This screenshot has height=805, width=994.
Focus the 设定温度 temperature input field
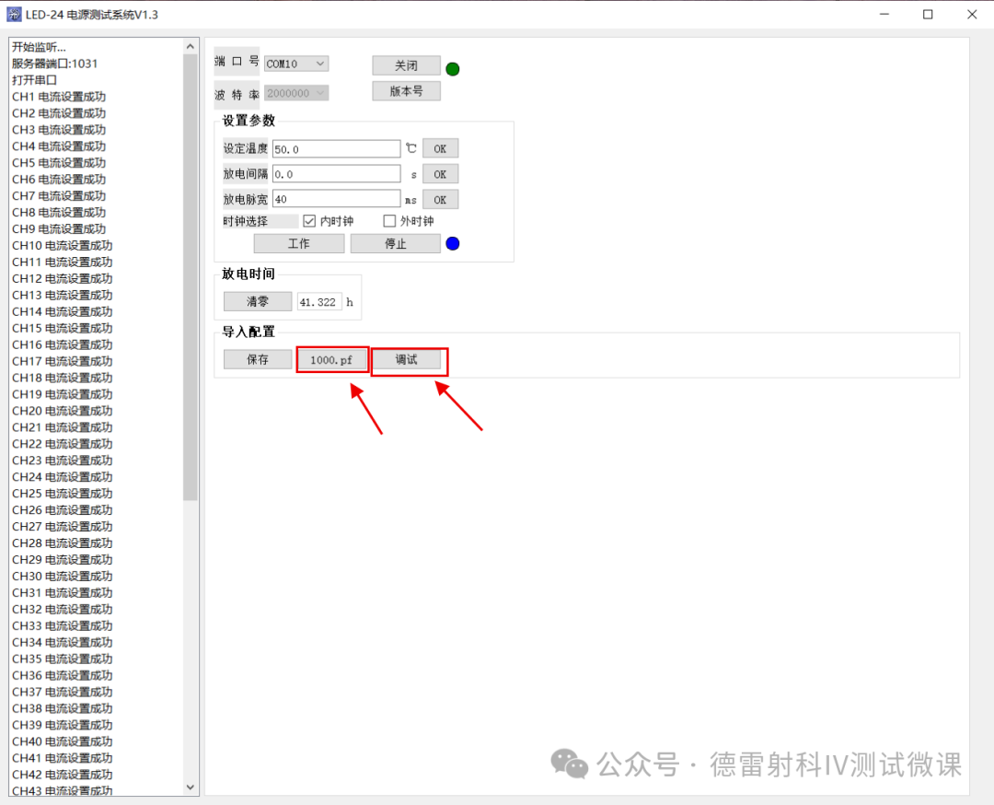point(336,148)
